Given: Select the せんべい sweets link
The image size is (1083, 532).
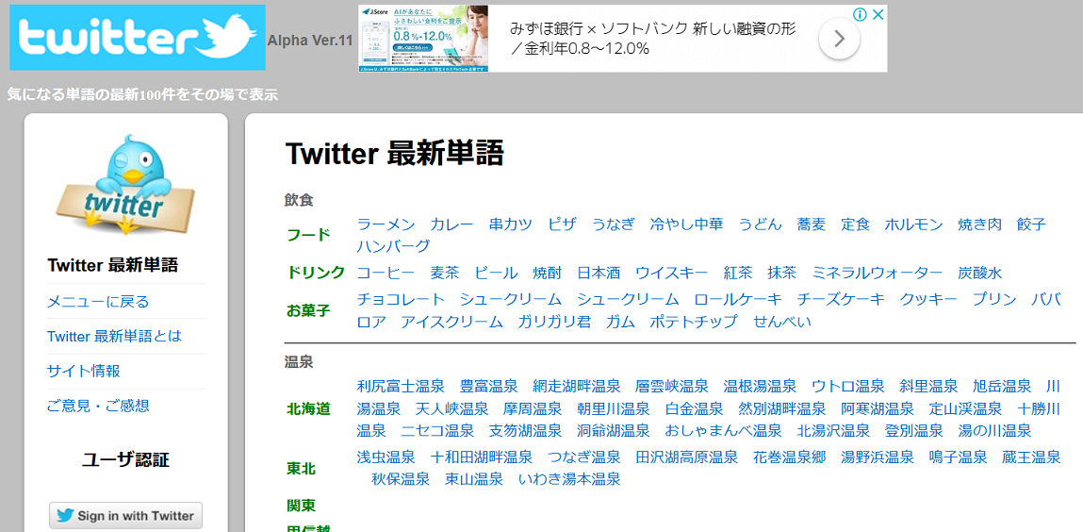Looking at the screenshot, I should [x=782, y=322].
